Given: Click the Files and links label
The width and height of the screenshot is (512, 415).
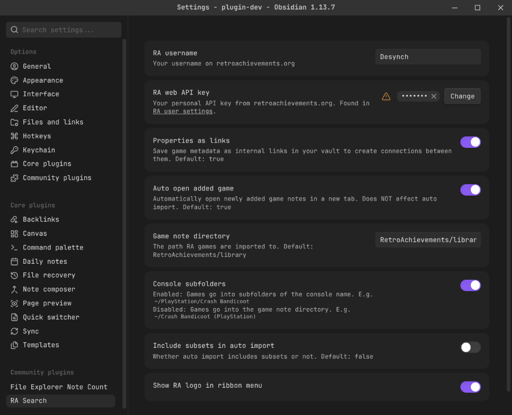Looking at the screenshot, I should click(53, 122).
